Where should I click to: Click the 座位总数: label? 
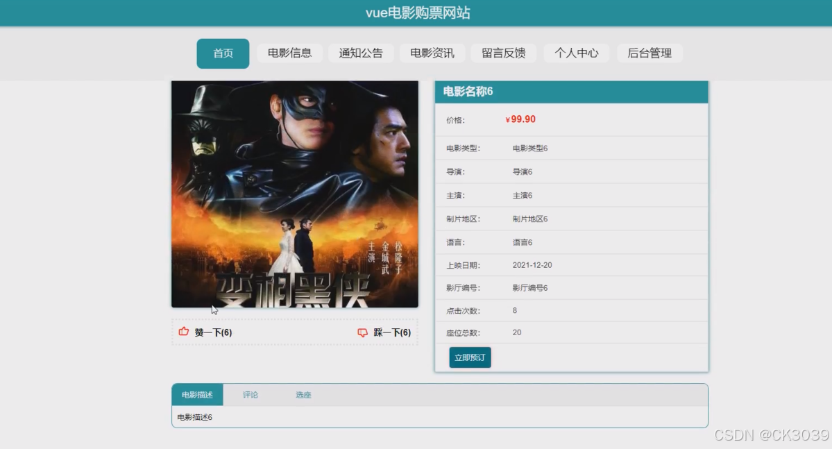pos(463,333)
